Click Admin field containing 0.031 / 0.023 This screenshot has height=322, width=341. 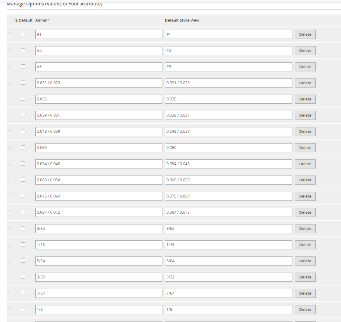click(98, 83)
